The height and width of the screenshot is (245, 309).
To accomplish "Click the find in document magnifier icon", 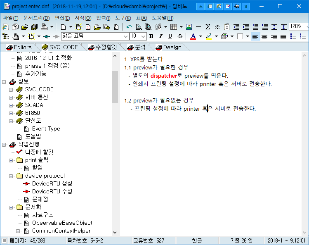I will pos(139,27).
